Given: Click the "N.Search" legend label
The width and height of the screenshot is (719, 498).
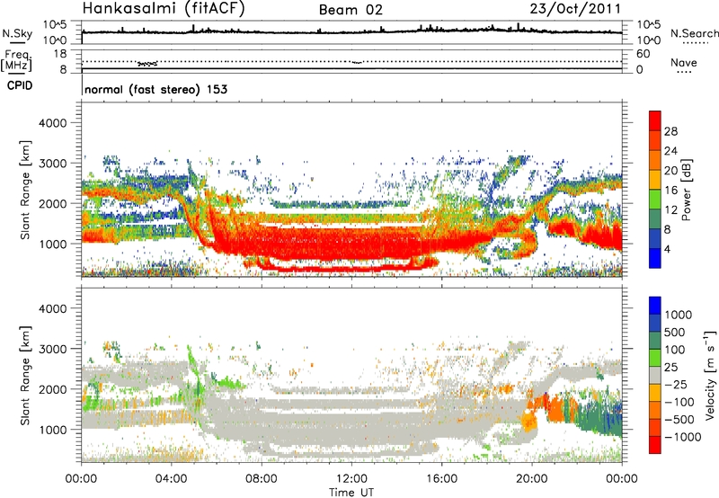Looking at the screenshot, I should (x=695, y=33).
